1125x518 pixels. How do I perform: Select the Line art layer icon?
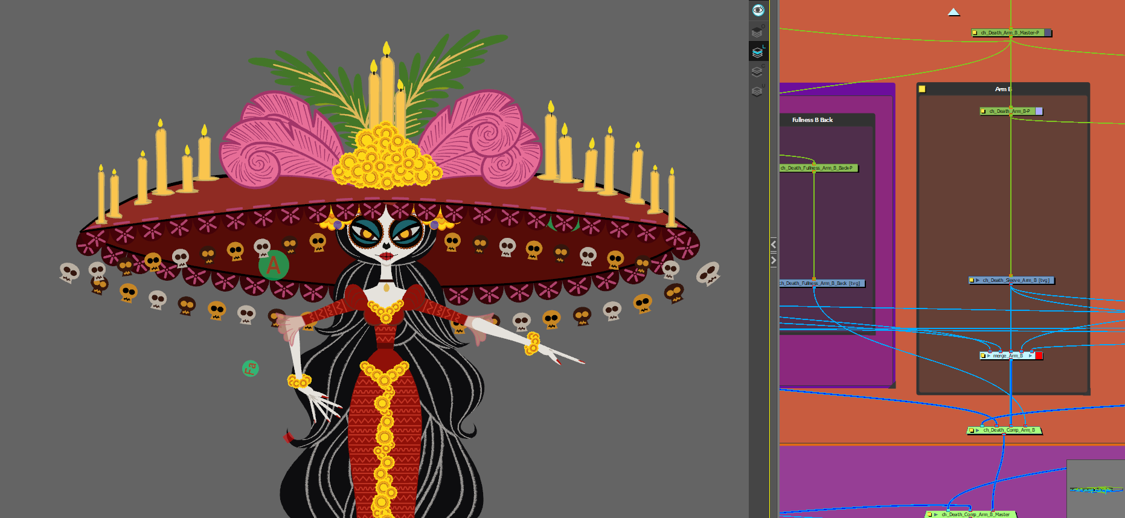pyautogui.click(x=758, y=52)
